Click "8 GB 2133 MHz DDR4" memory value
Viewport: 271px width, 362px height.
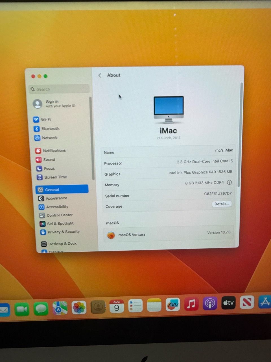tap(204, 183)
